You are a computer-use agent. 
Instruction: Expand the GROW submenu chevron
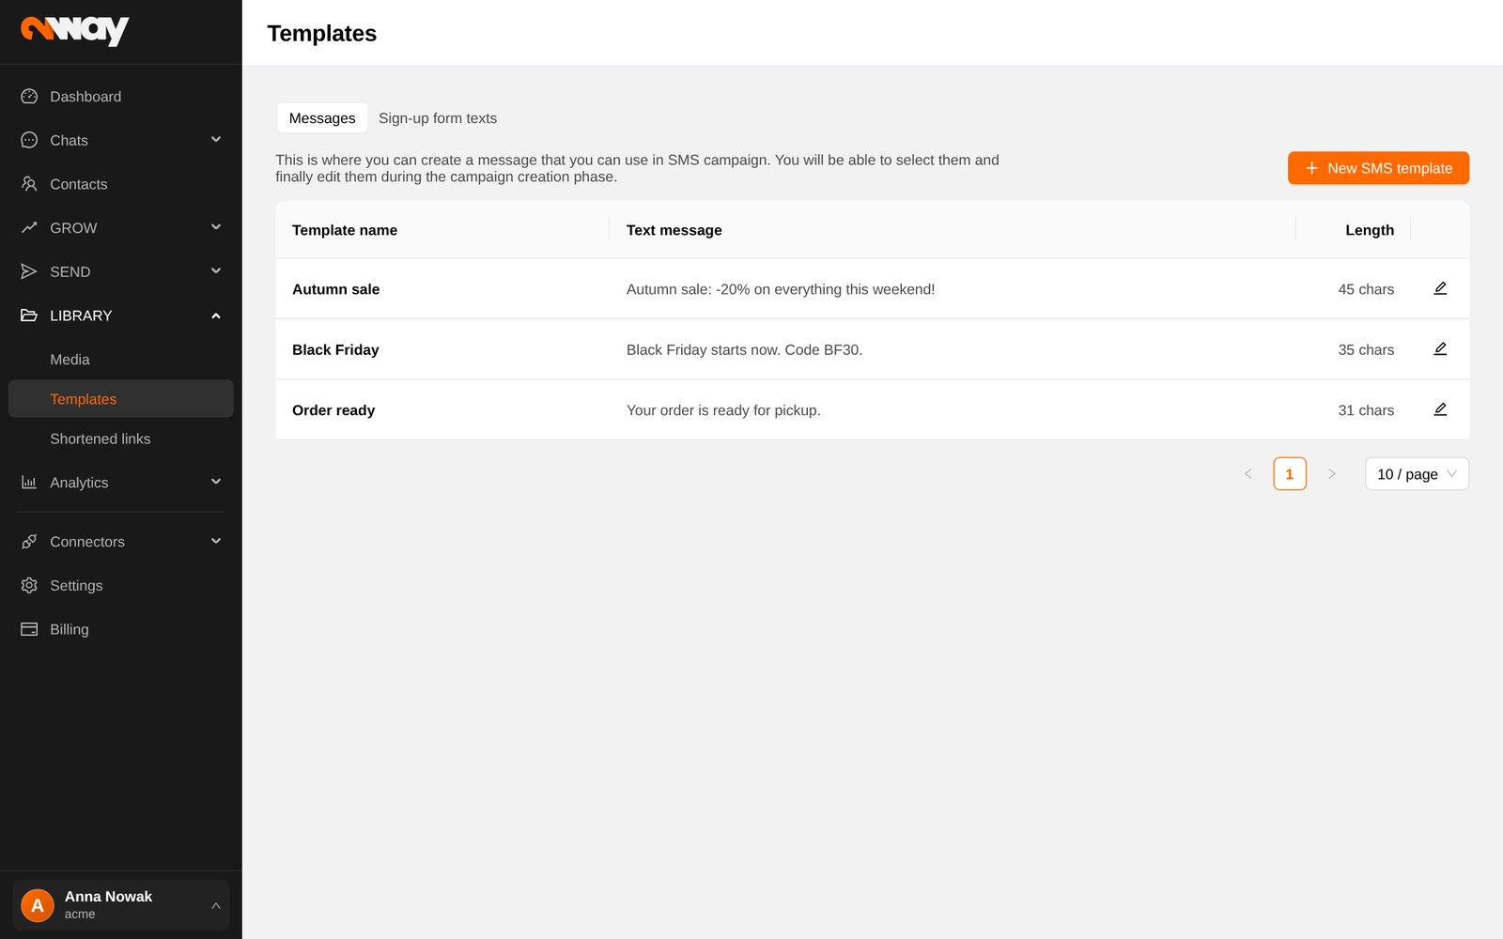click(216, 227)
